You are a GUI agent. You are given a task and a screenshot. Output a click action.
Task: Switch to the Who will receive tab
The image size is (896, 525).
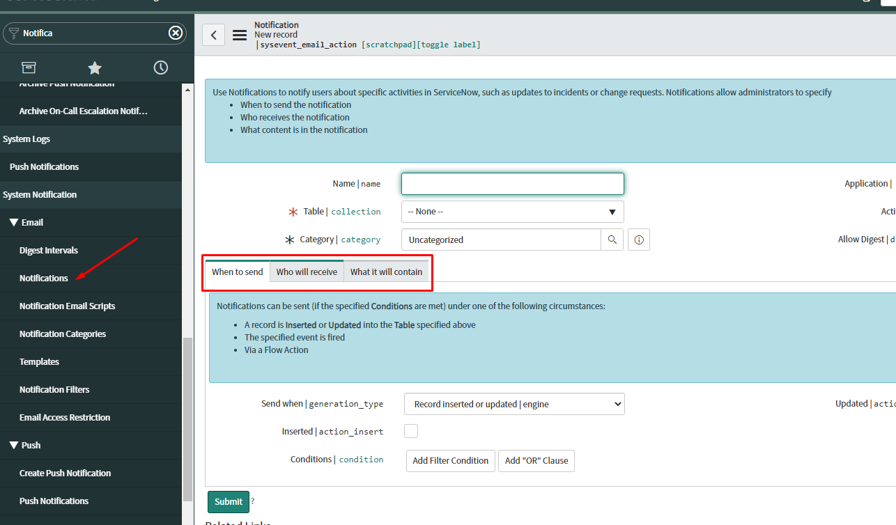click(x=306, y=272)
